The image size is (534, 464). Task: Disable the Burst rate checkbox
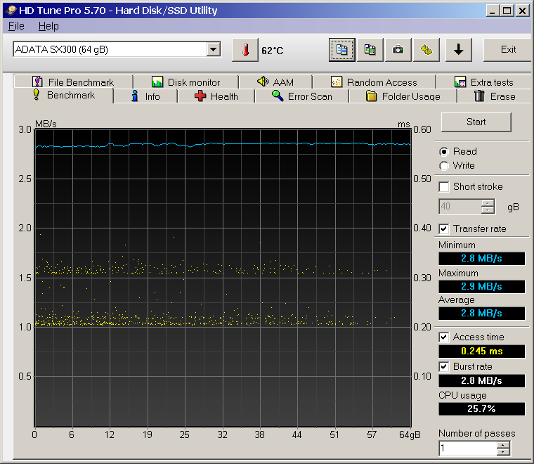click(444, 366)
